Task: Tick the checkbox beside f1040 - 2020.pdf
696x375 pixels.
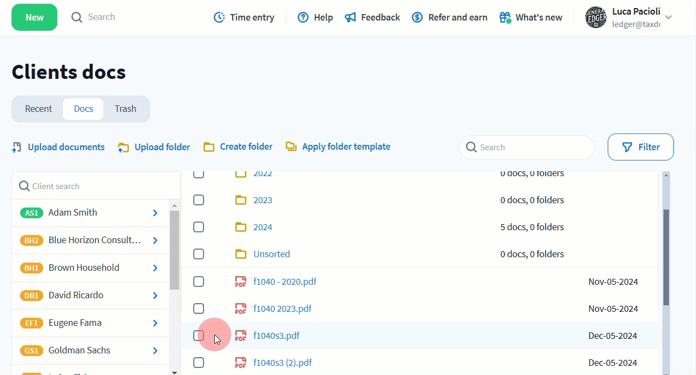Action: pos(199,282)
